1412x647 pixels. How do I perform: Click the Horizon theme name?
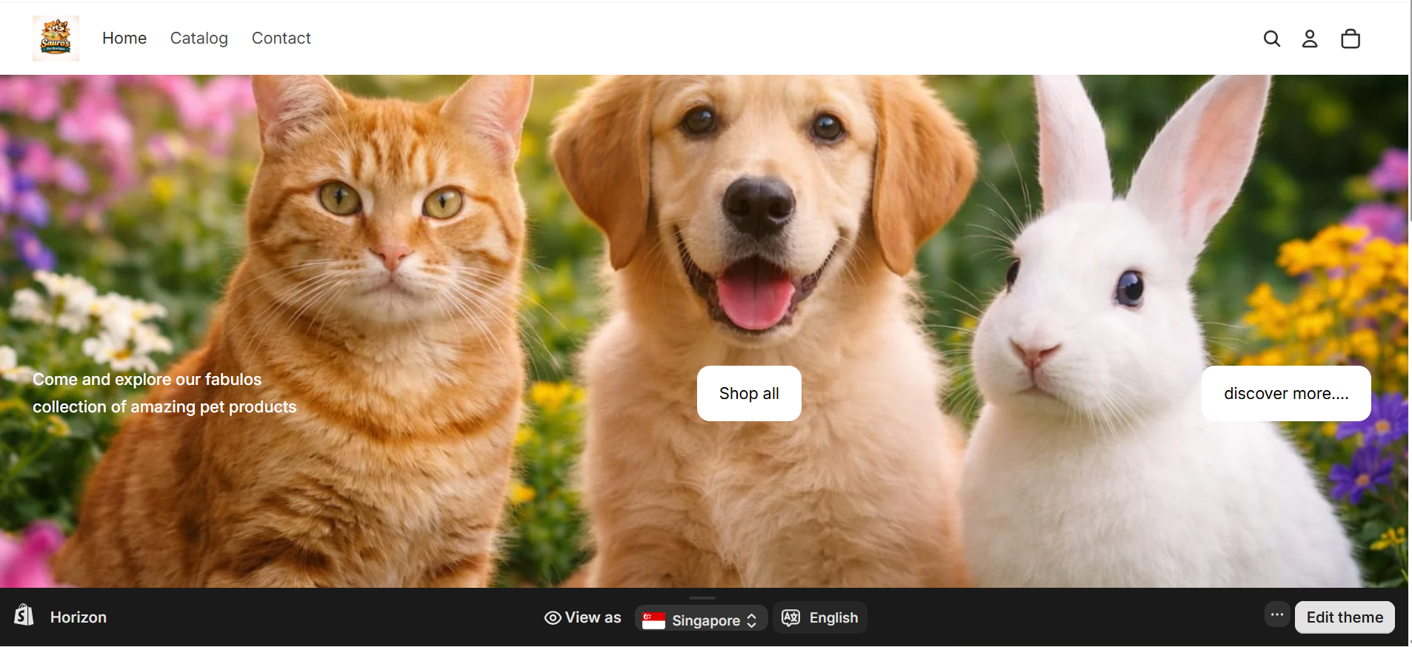point(79,617)
